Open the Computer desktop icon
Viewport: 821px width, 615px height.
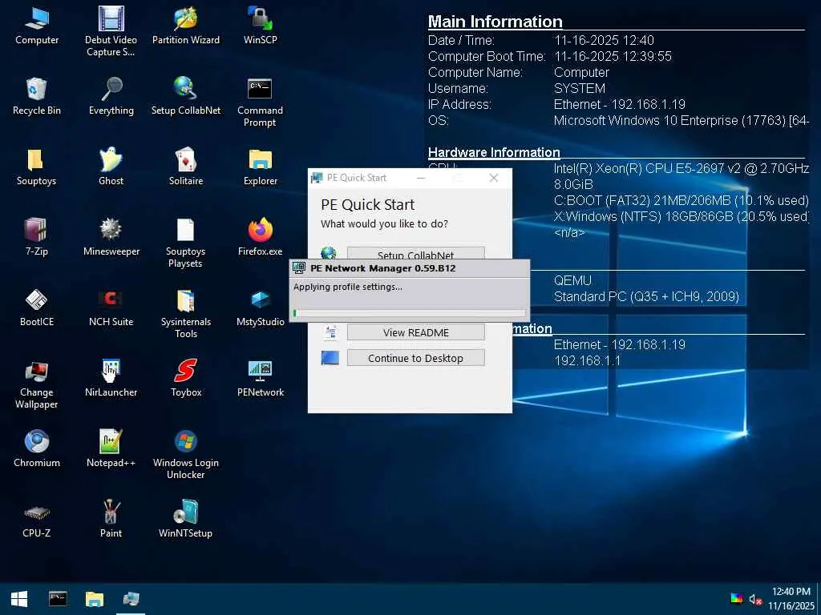37,26
